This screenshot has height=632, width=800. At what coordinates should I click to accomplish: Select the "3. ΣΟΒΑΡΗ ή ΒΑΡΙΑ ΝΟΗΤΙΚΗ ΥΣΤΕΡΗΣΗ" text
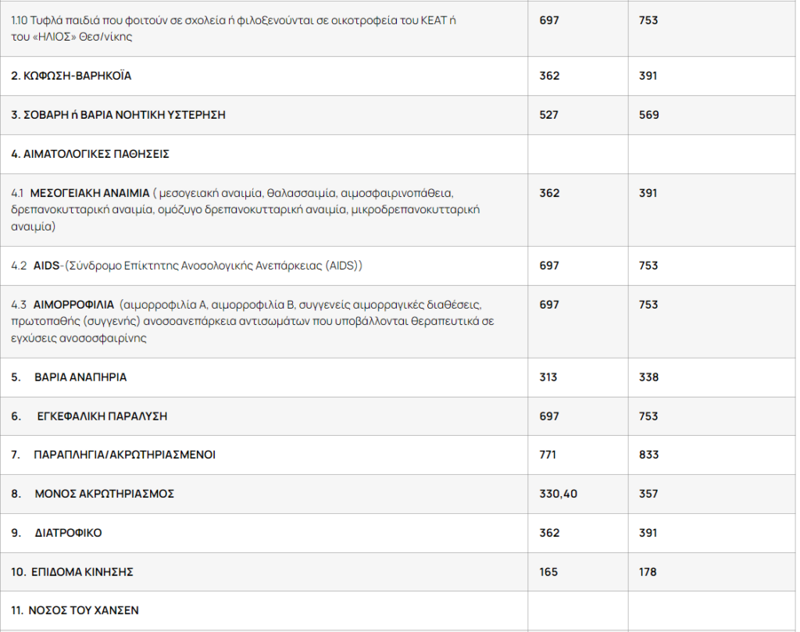(x=118, y=115)
